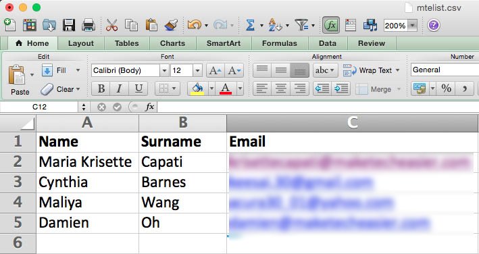Viewport: 479px width, 254px height.
Task: Copy selection with the Copy icon
Action: click(131, 25)
